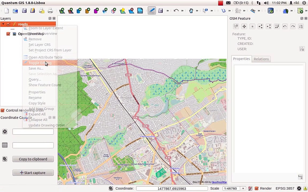Add a vector layer

[x=62, y=11]
